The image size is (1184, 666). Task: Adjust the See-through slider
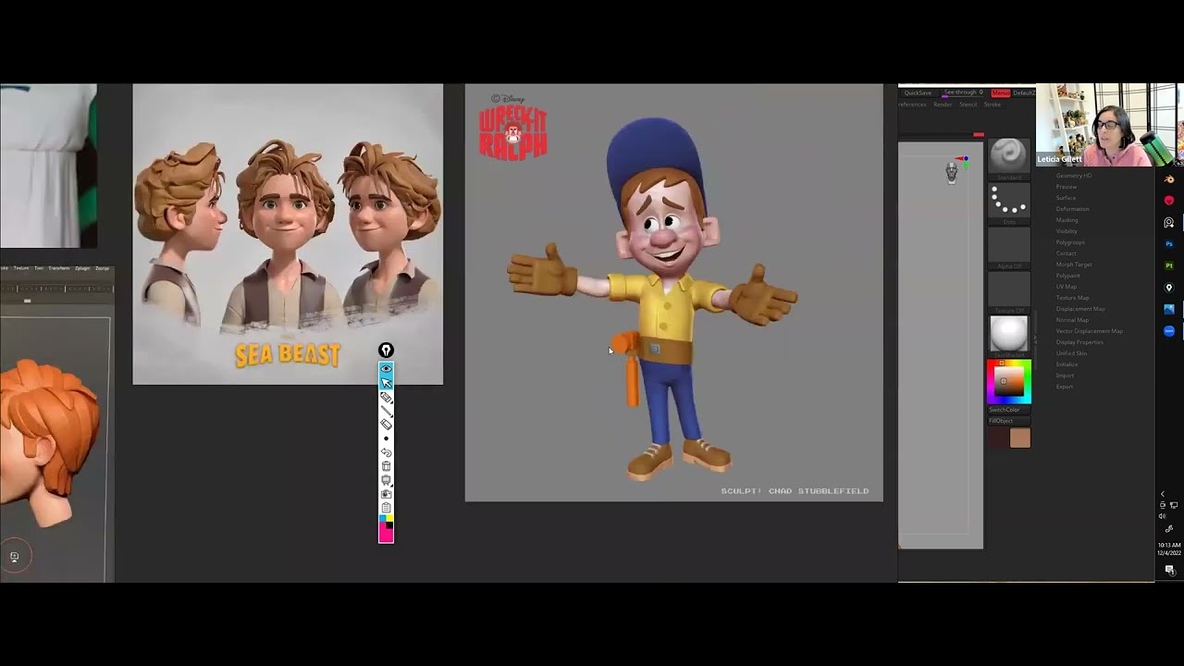[962, 93]
